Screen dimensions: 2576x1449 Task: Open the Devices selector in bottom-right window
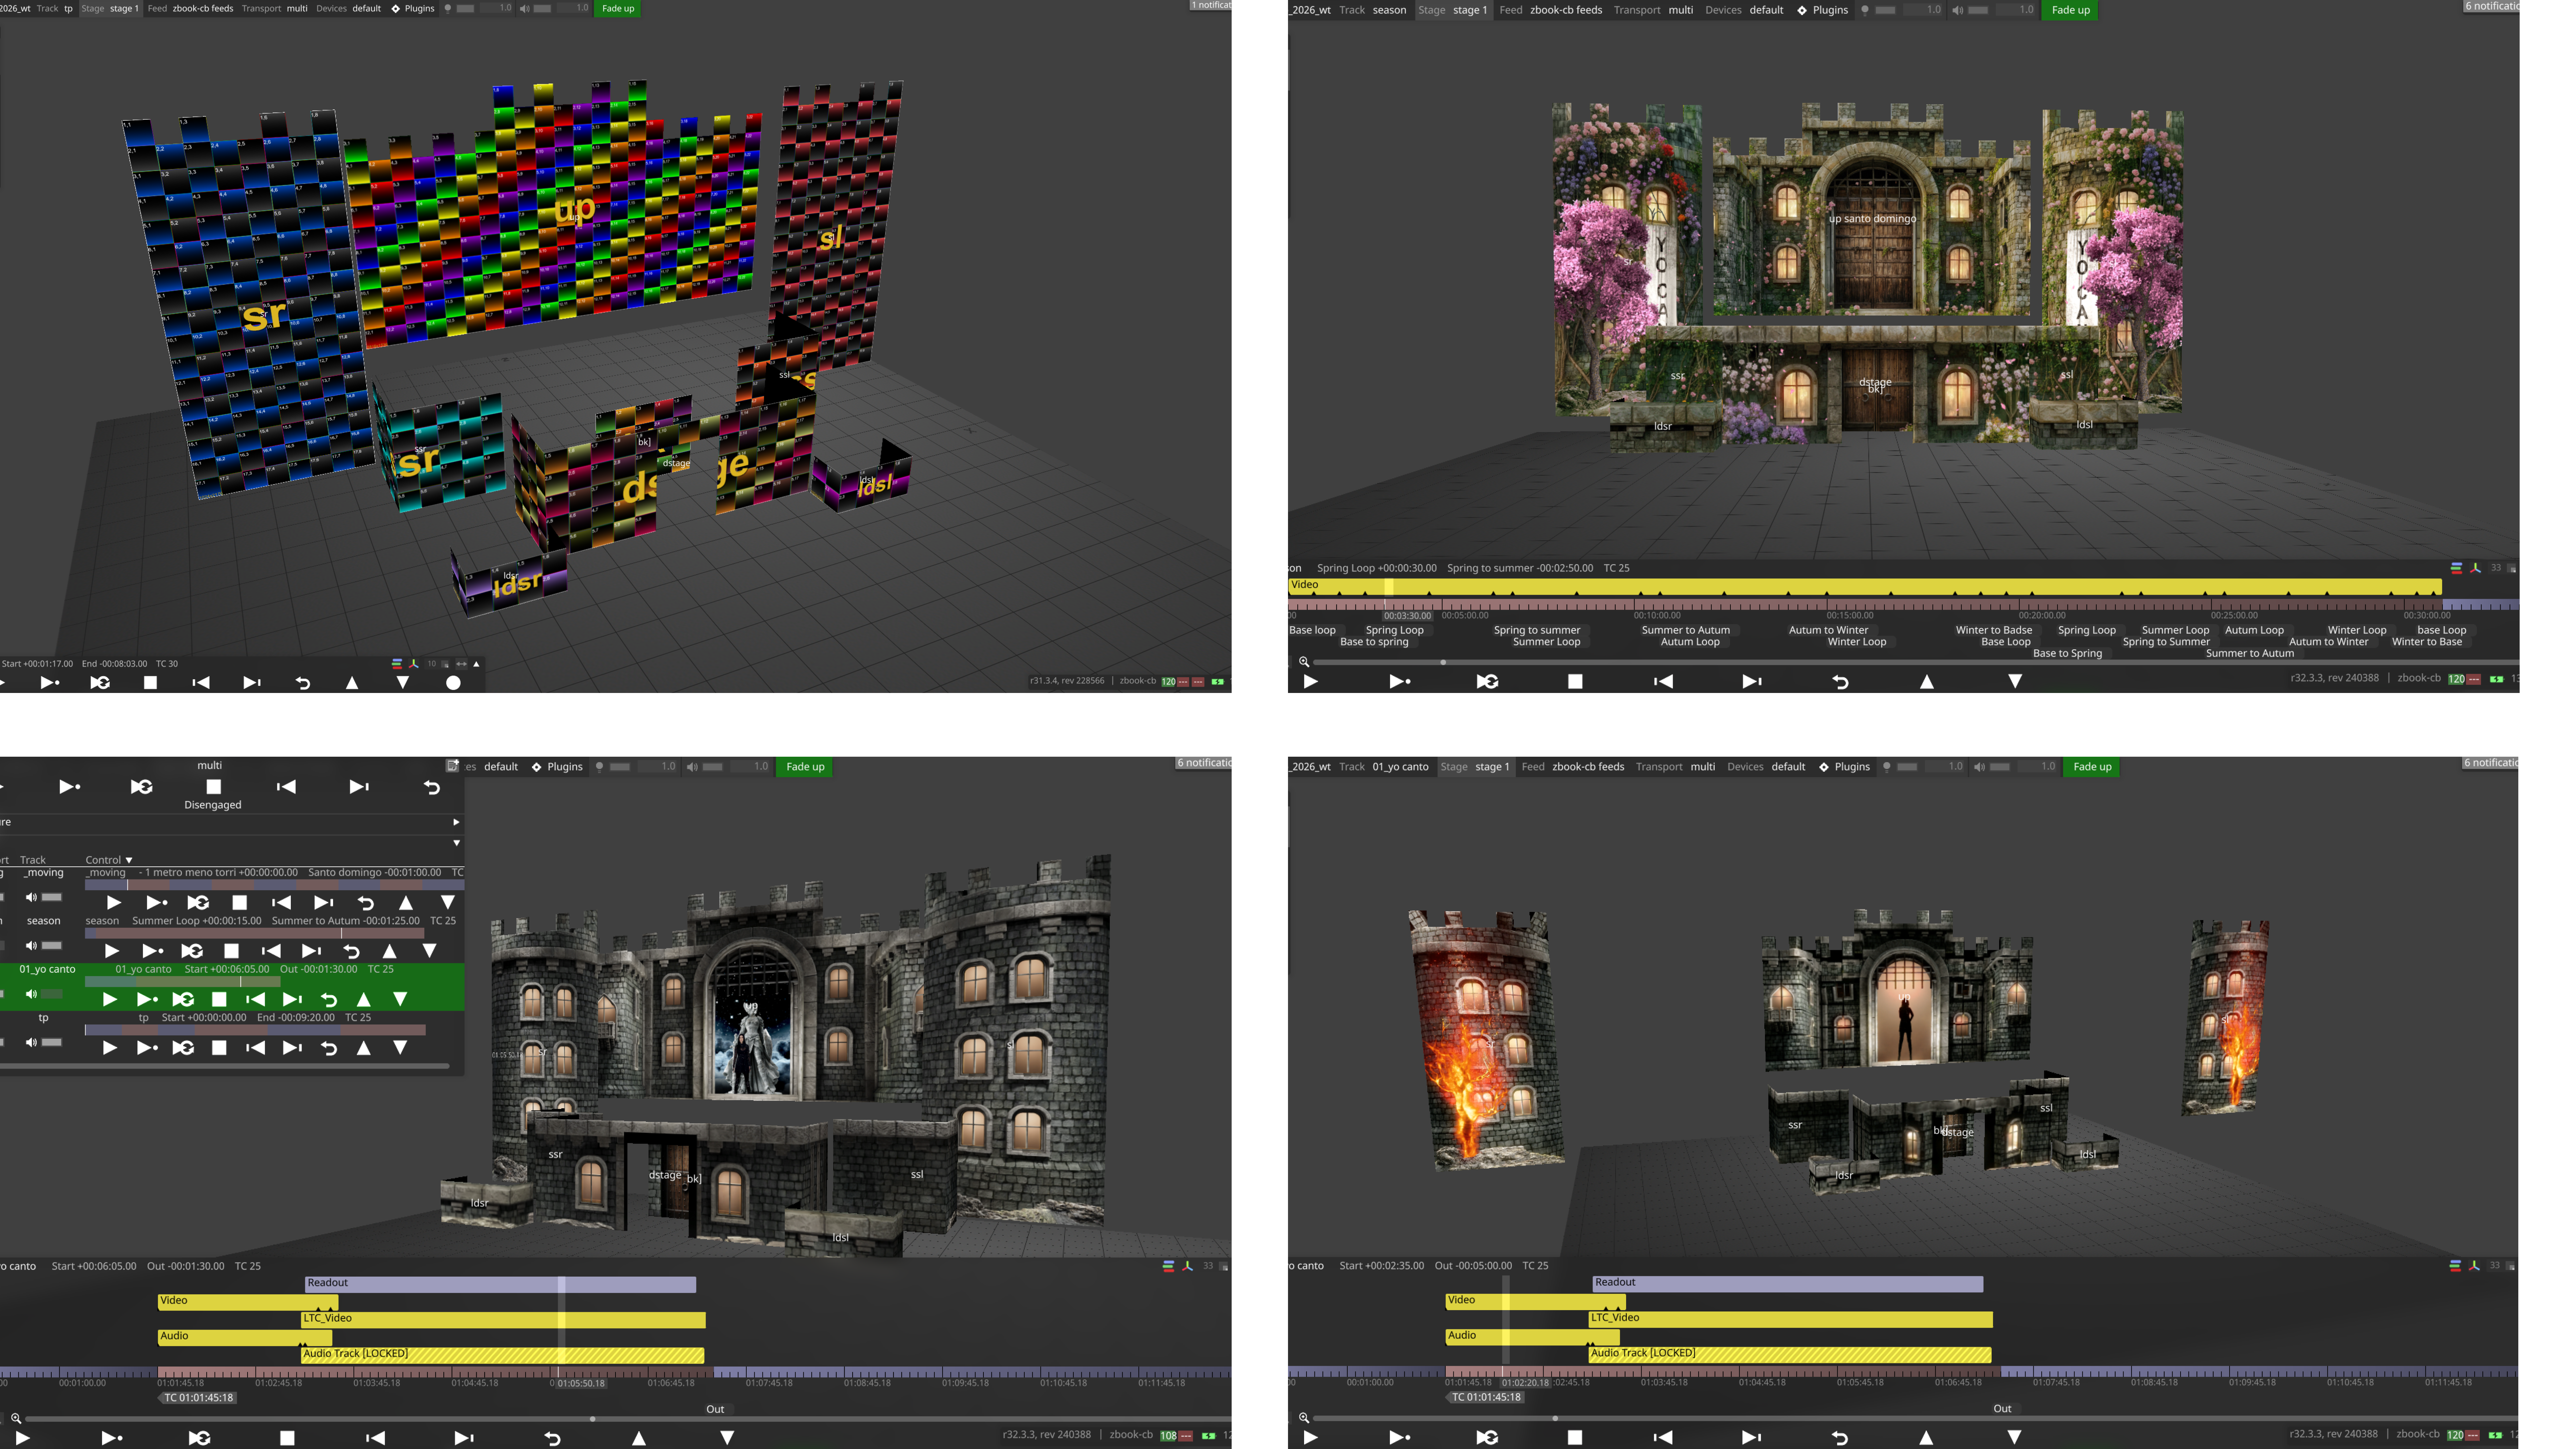pyautogui.click(x=1766, y=767)
